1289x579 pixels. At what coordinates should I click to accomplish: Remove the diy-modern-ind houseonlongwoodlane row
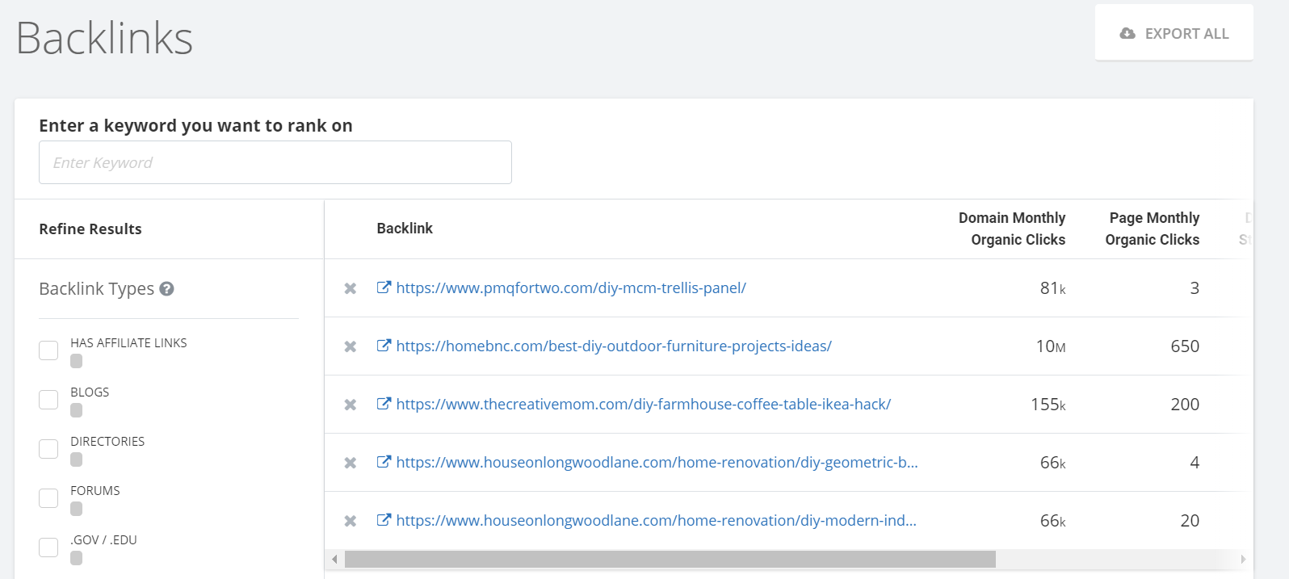click(351, 521)
